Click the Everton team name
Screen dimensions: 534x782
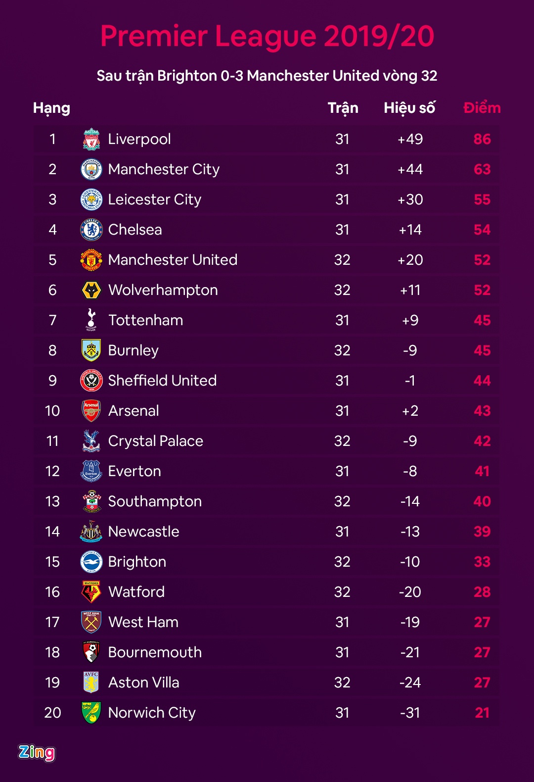pos(134,471)
